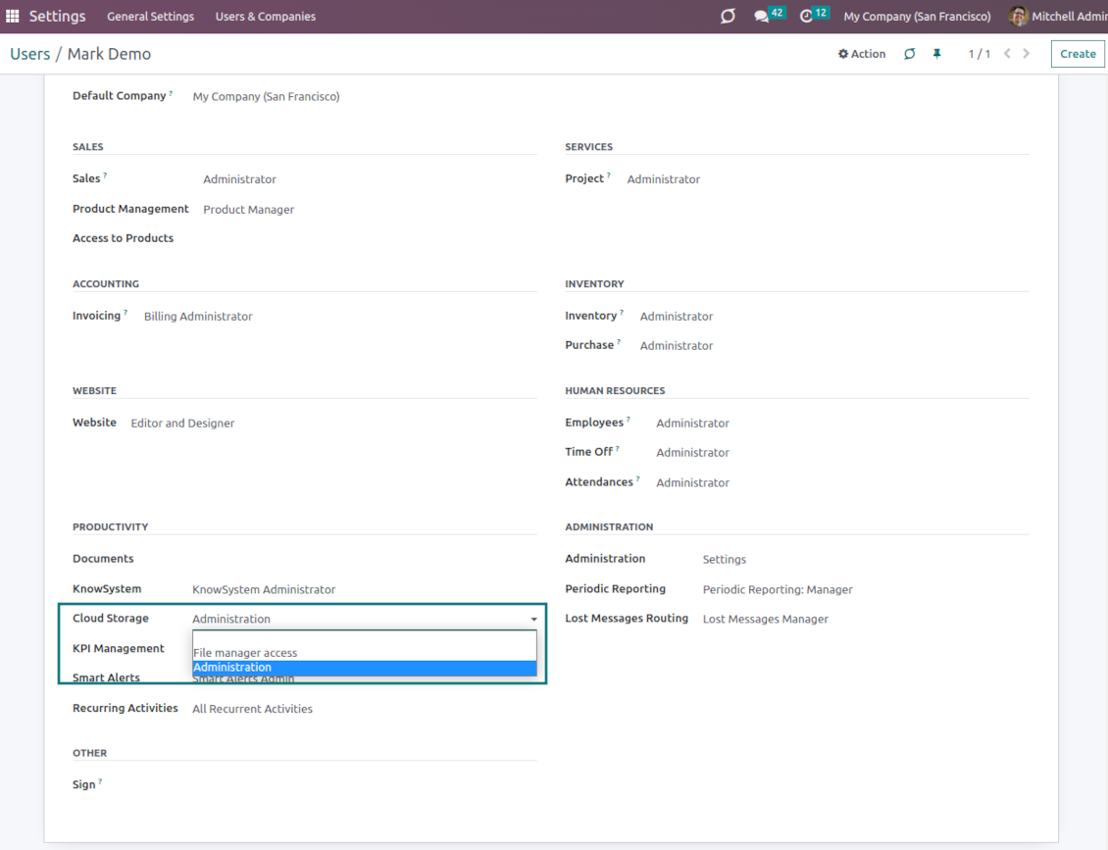1108x850 pixels.
Task: Go to next record arrow
Action: click(1026, 54)
